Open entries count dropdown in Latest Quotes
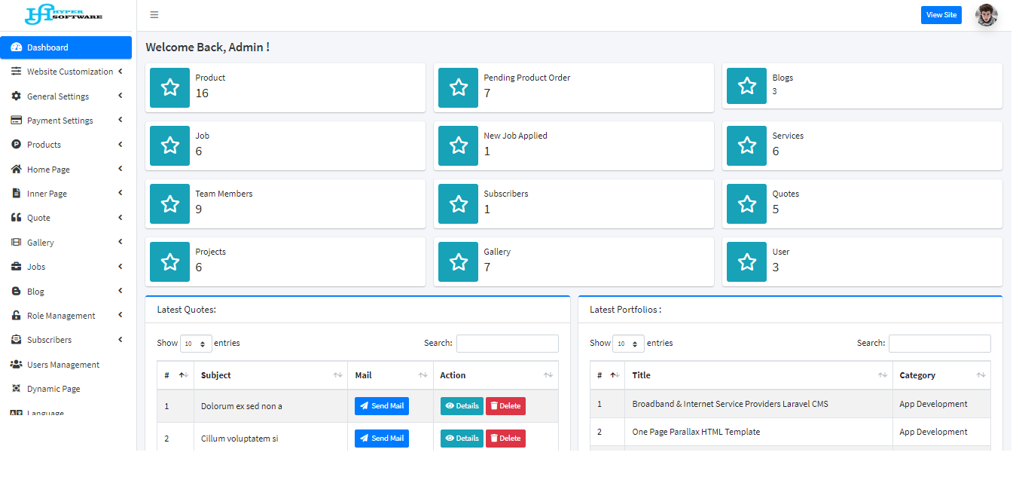 (x=196, y=344)
